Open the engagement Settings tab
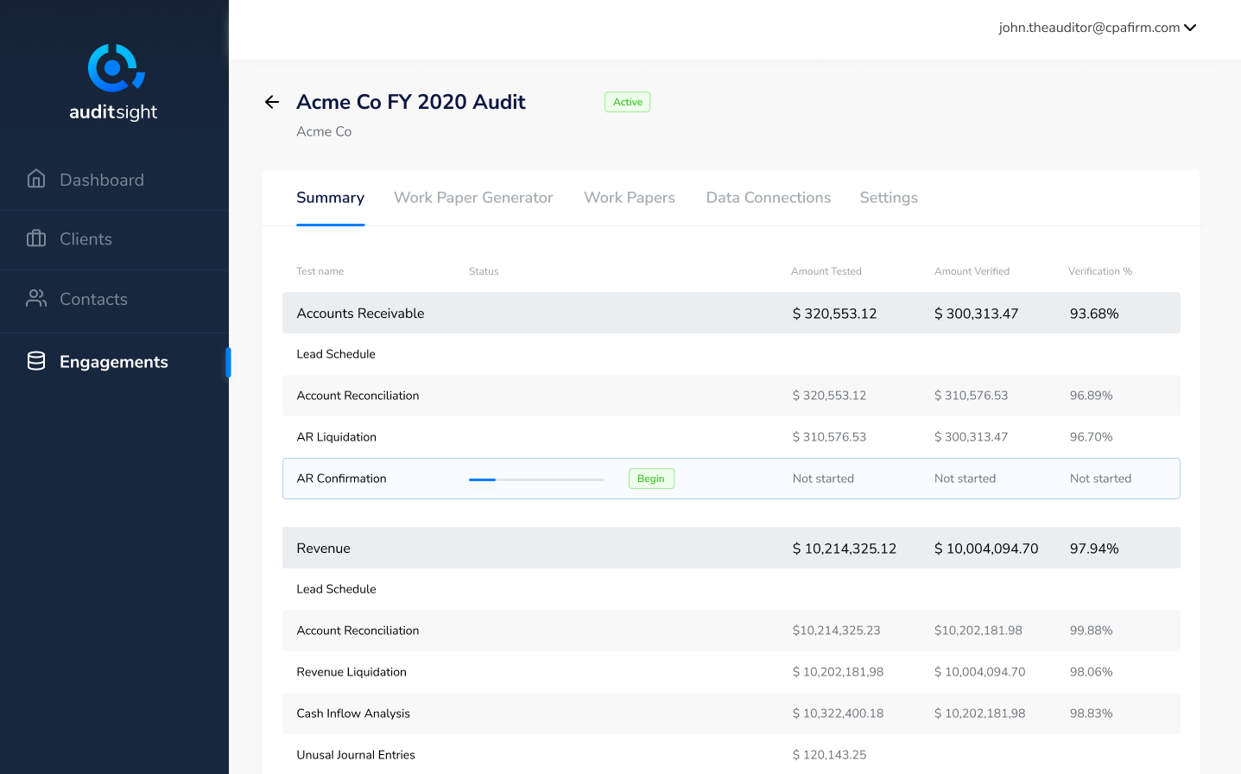1241x774 pixels. pyautogui.click(x=888, y=198)
